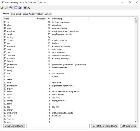140x131 pixels.
Task: Close report with the red X toolbar icon
Action: 29,8
